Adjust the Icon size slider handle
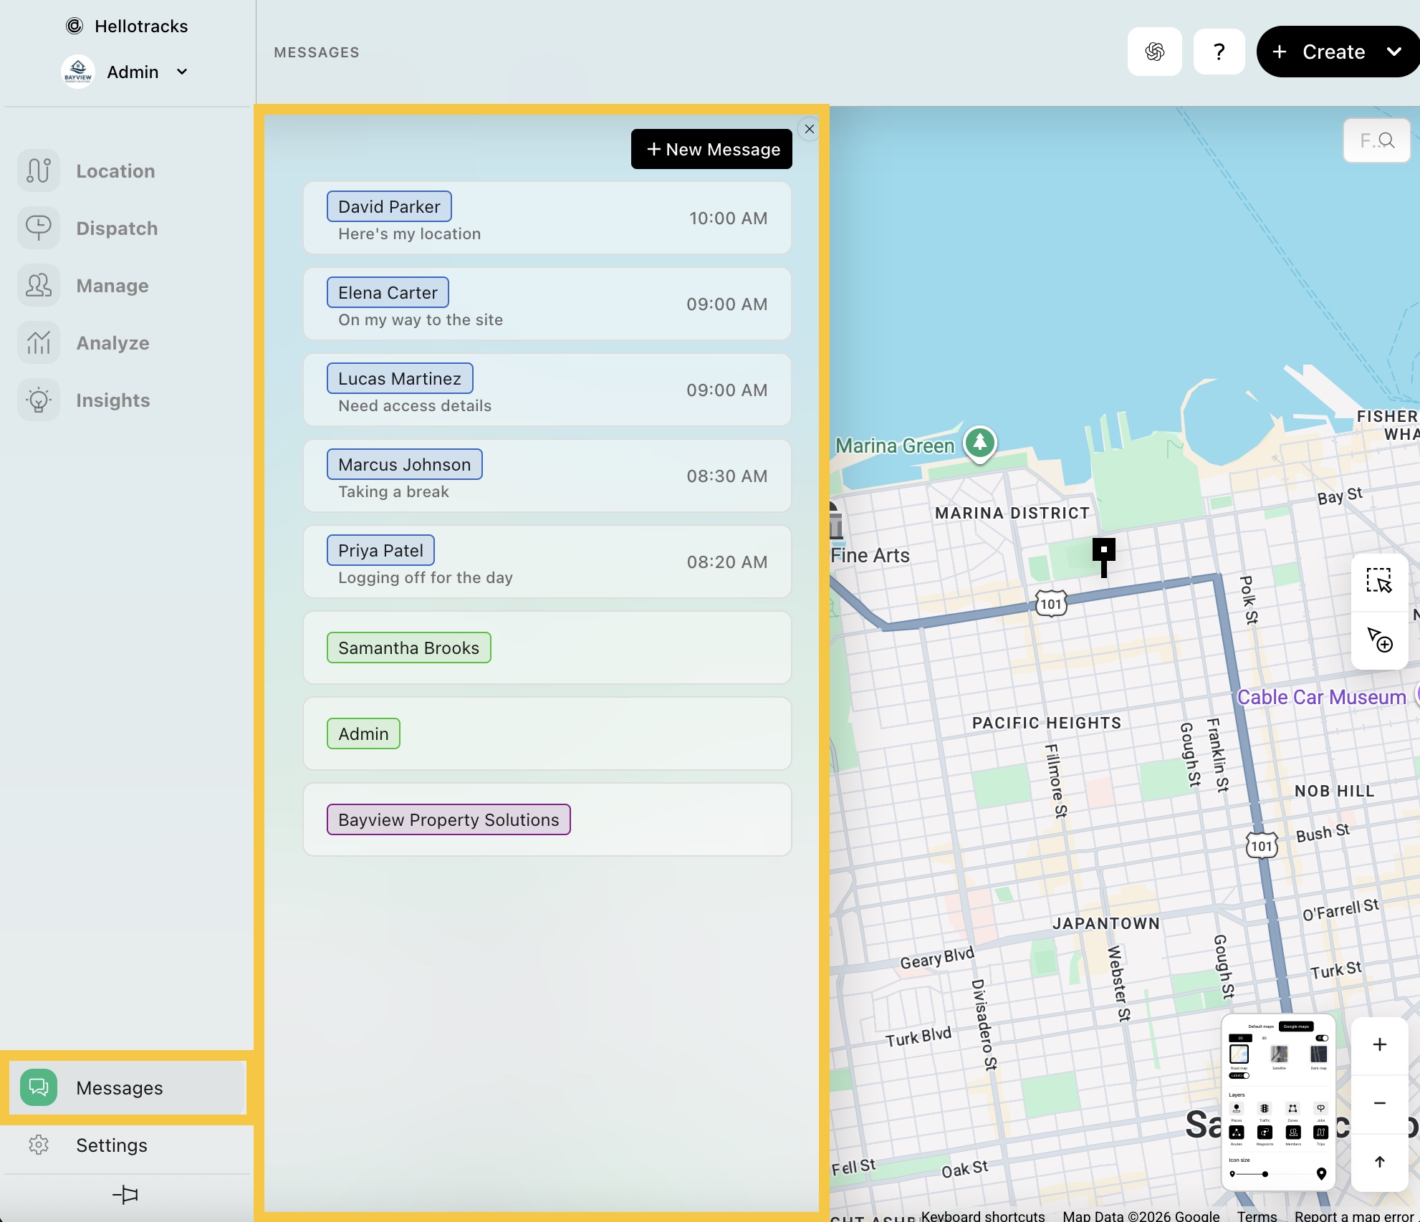The height and width of the screenshot is (1222, 1420). coord(1265,1174)
